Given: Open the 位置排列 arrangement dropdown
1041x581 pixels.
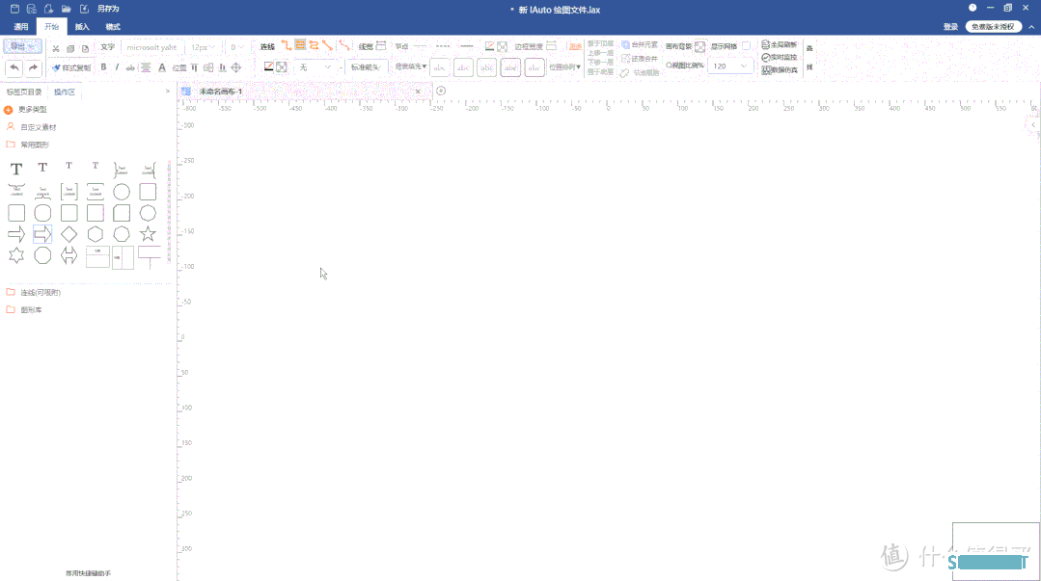Looking at the screenshot, I should coord(565,67).
